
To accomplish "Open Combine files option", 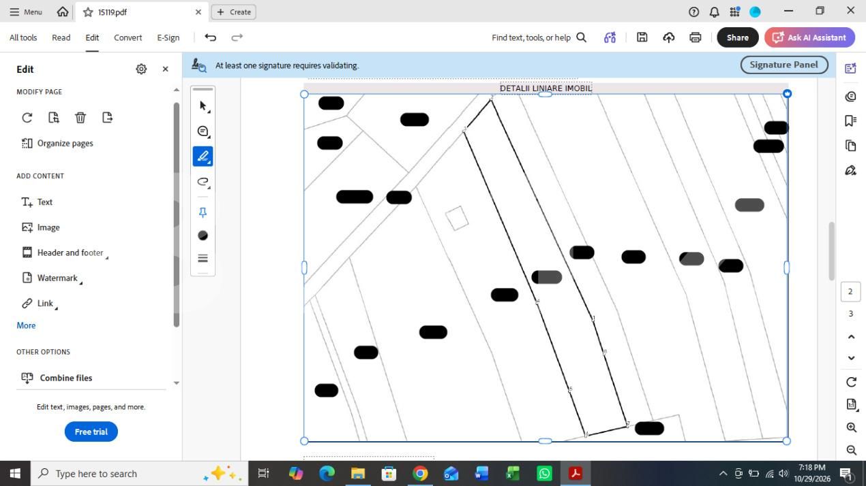I will (x=57, y=378).
